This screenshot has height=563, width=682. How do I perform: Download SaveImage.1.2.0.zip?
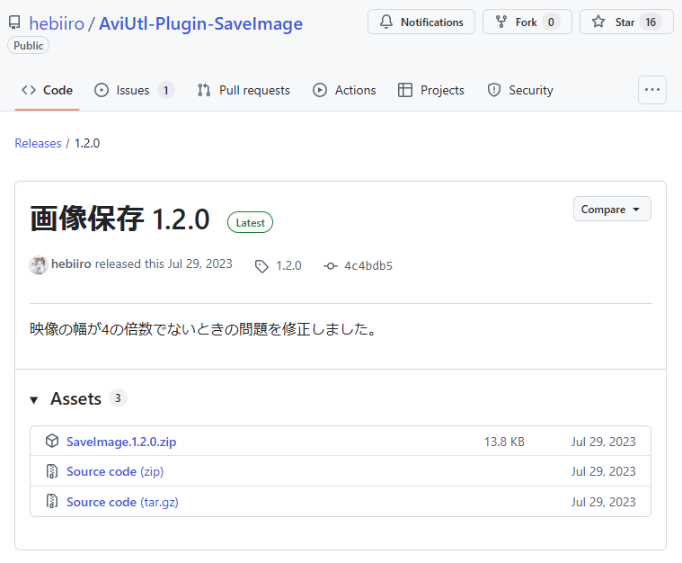click(121, 442)
